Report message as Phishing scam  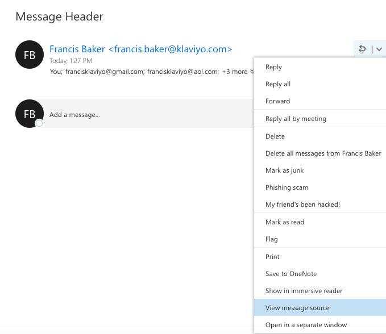pos(287,187)
